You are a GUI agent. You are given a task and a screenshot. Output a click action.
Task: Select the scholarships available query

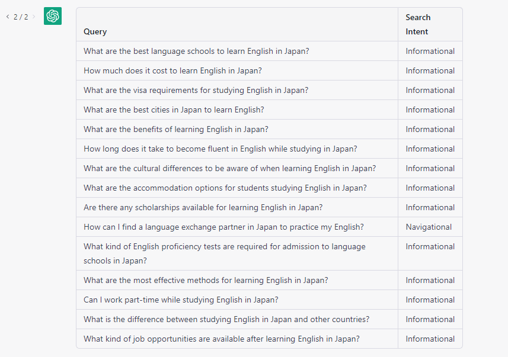click(203, 207)
